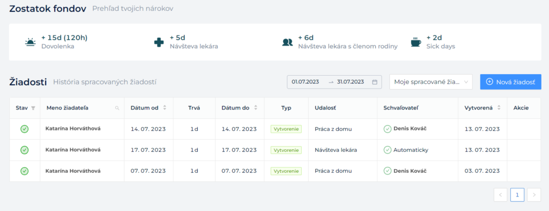
Task: Sort by Dátum od column
Action: tap(165, 108)
